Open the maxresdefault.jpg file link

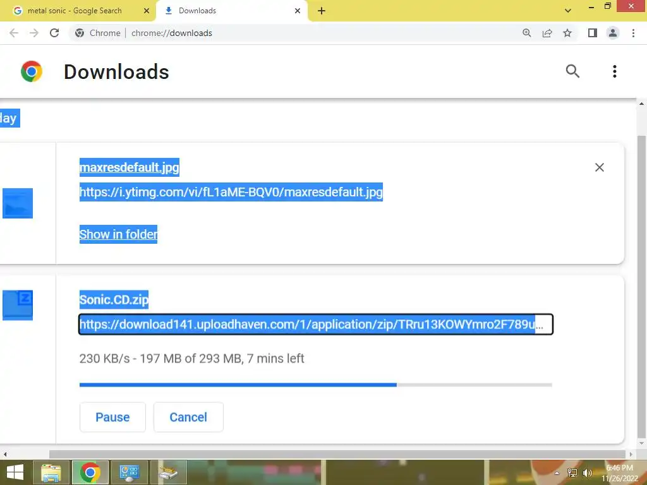(x=129, y=167)
